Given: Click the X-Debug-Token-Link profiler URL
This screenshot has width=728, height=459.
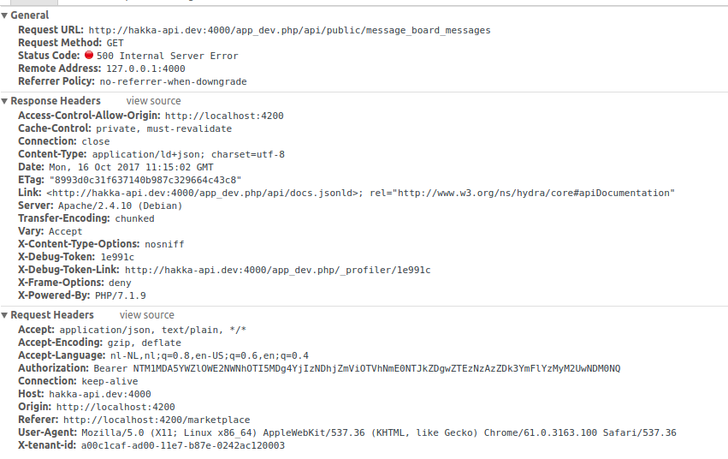Looking at the screenshot, I should [x=278, y=270].
